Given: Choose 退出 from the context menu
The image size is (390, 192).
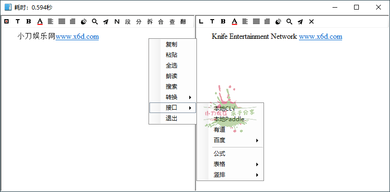Looking at the screenshot, I should point(172,118).
